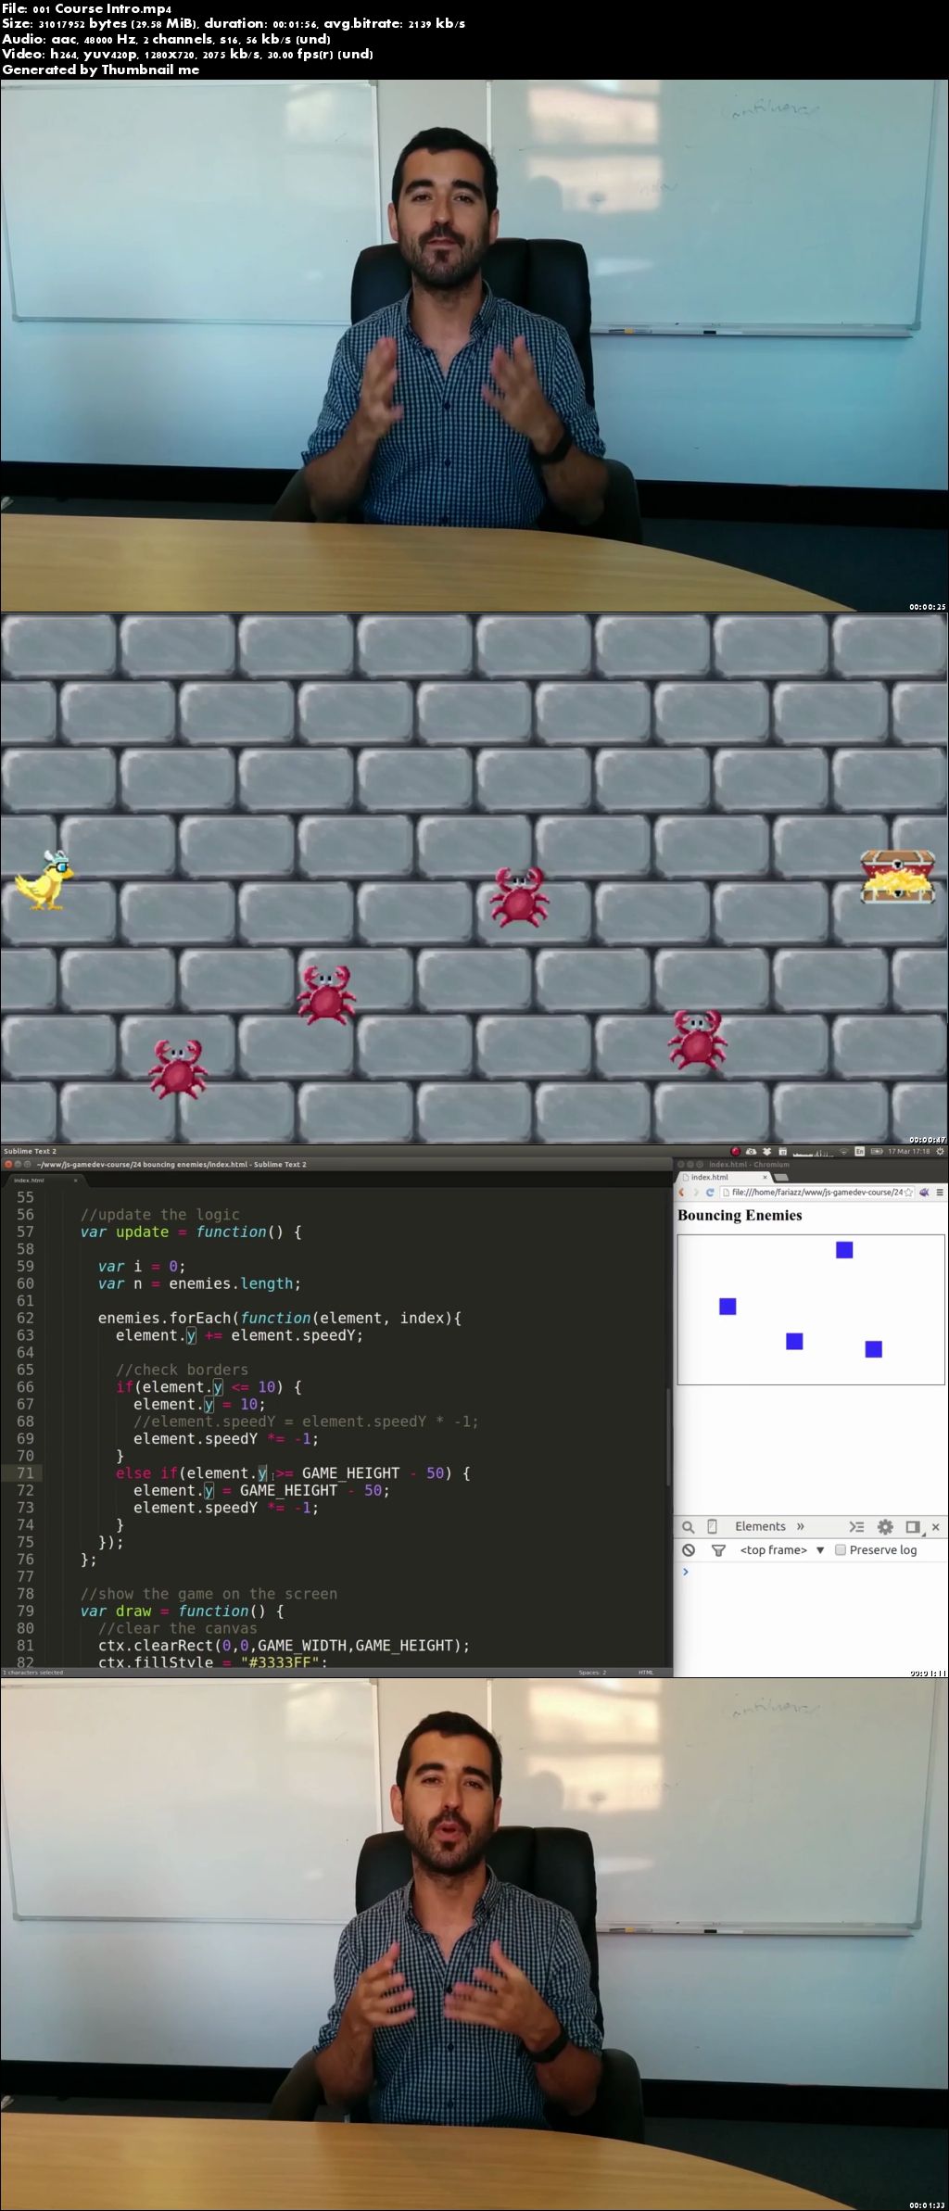Open the Chromium hamburger menu

tap(940, 1193)
